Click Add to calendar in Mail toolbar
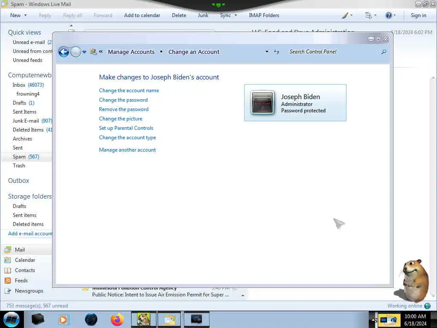Image resolution: width=437 pixels, height=328 pixels. coord(142,15)
